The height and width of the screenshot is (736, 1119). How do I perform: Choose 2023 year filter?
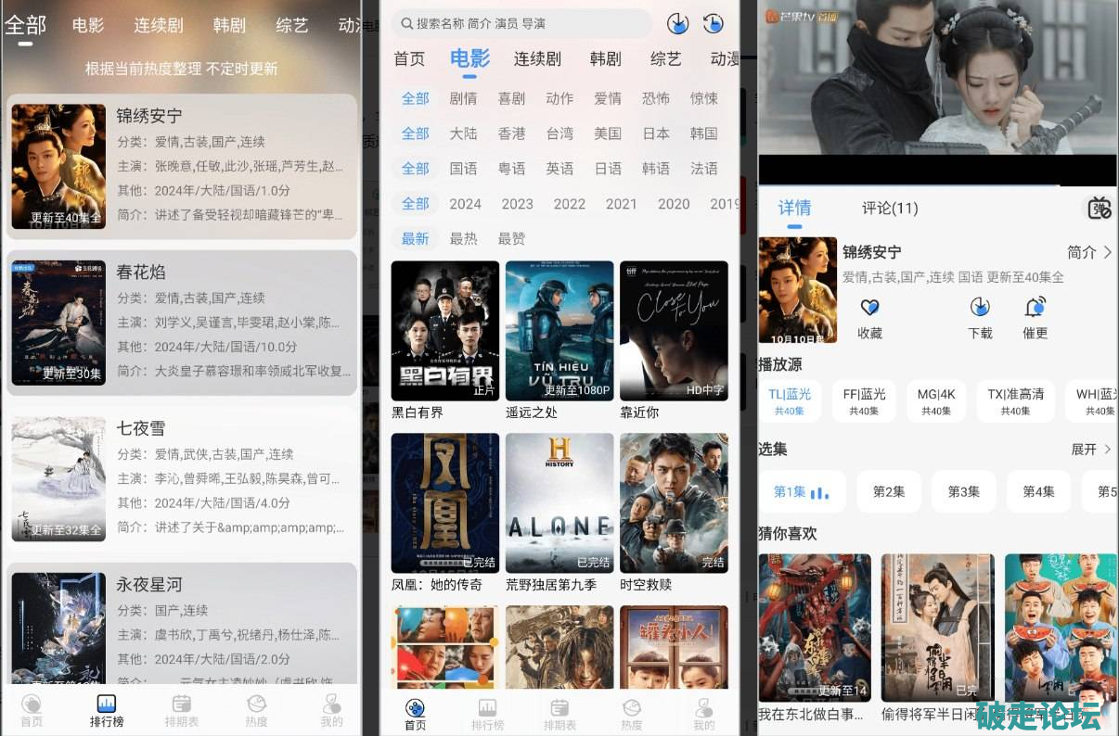[517, 204]
